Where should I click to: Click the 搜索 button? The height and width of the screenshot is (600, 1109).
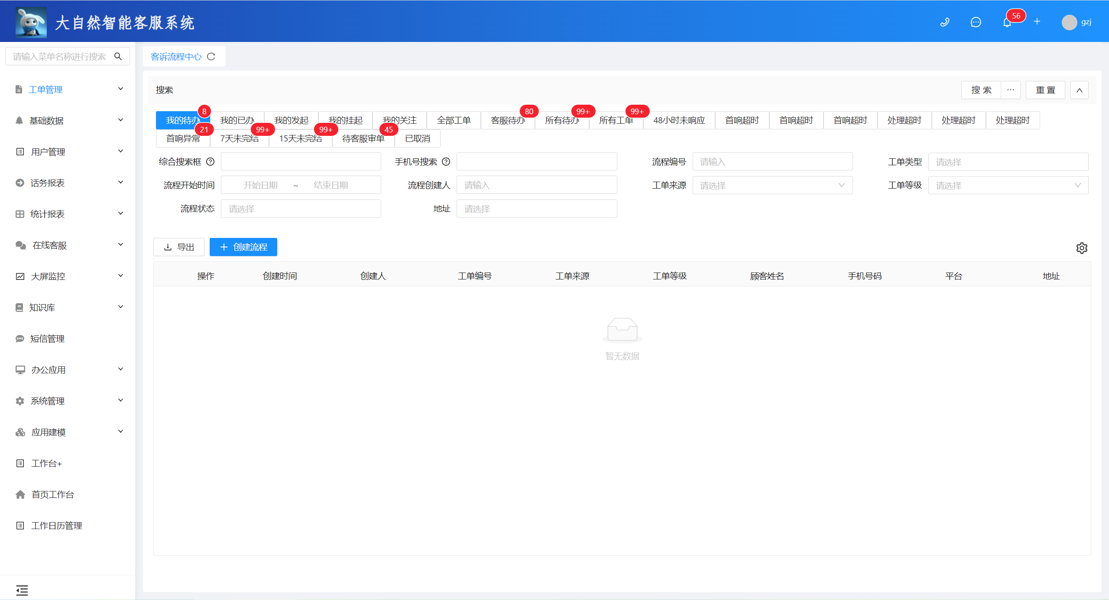pos(981,90)
